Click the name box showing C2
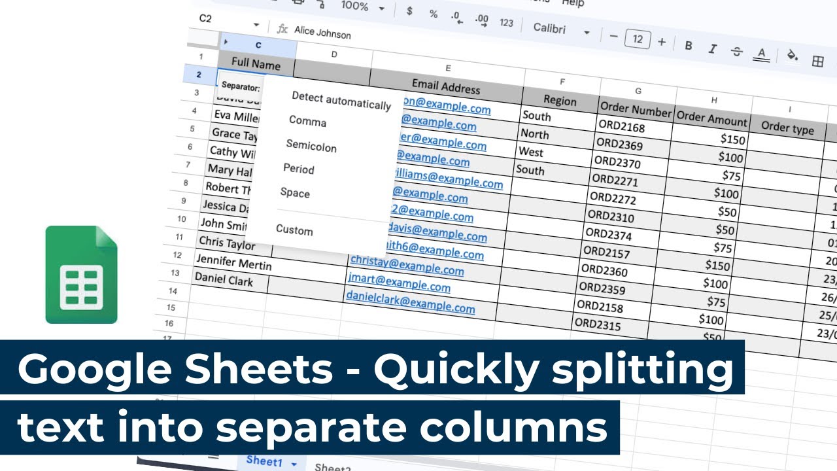 [x=206, y=18]
